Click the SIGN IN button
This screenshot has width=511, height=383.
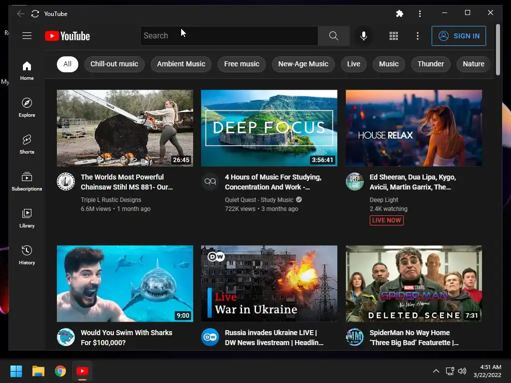[459, 36]
